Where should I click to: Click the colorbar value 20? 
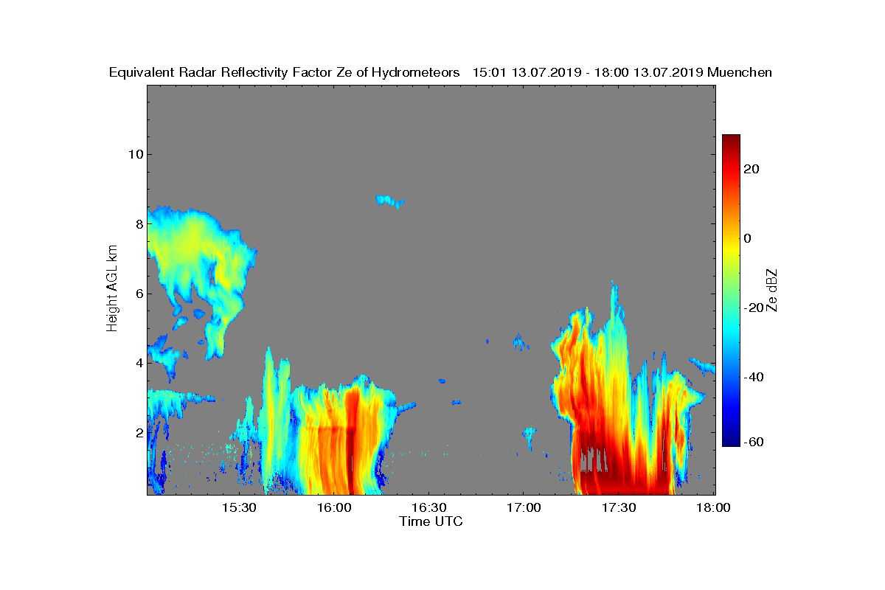752,169
